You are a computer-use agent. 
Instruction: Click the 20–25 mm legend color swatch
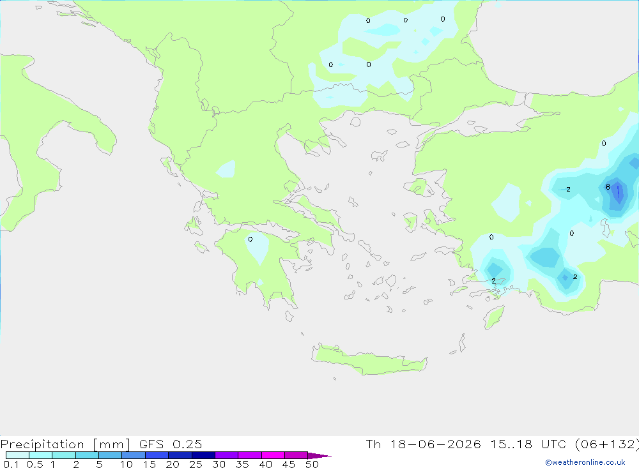click(x=180, y=455)
